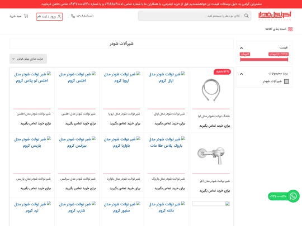Open باروک پلاس طلا مات product link

167,142
